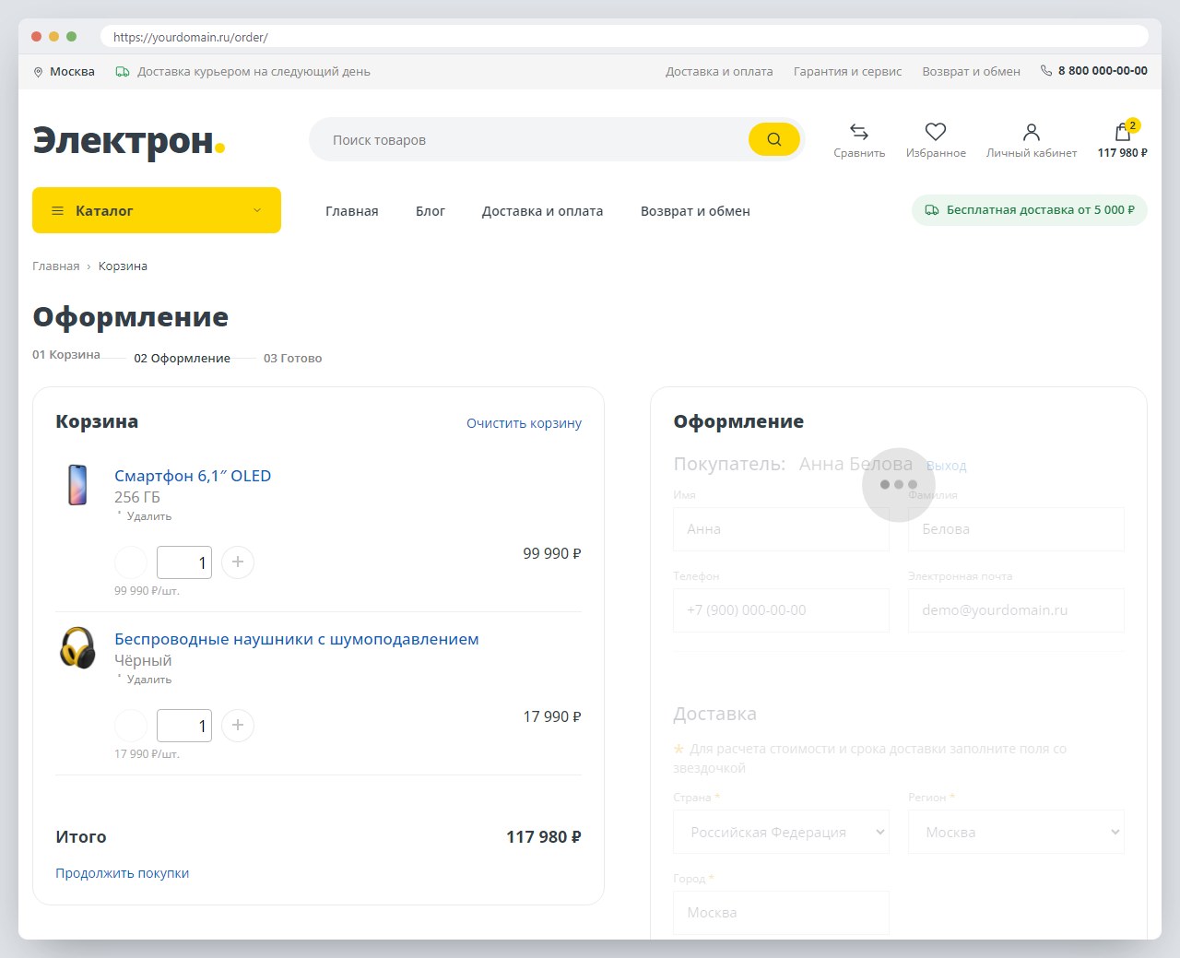Open the Регион dropdown Москва
This screenshot has height=958, width=1180.
1017,832
